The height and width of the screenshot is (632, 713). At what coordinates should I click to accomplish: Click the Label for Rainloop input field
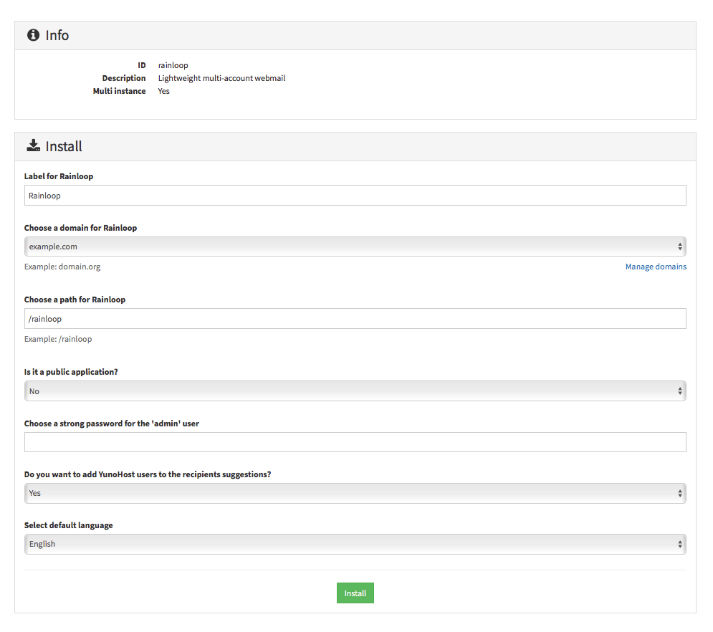pyautogui.click(x=355, y=196)
